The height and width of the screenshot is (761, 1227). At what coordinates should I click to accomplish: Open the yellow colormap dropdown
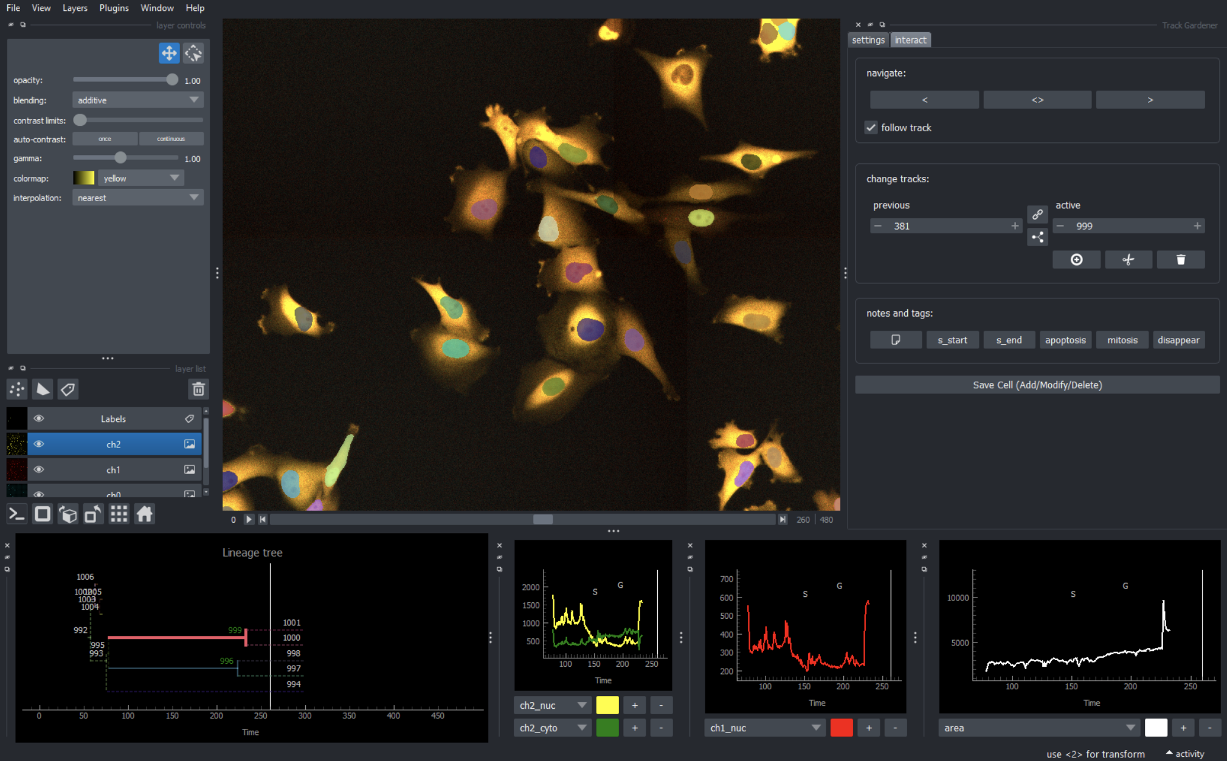(141, 178)
